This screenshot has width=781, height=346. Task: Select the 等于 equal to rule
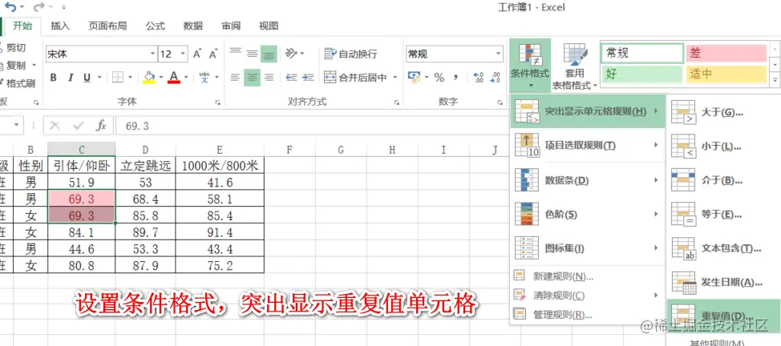coord(724,214)
